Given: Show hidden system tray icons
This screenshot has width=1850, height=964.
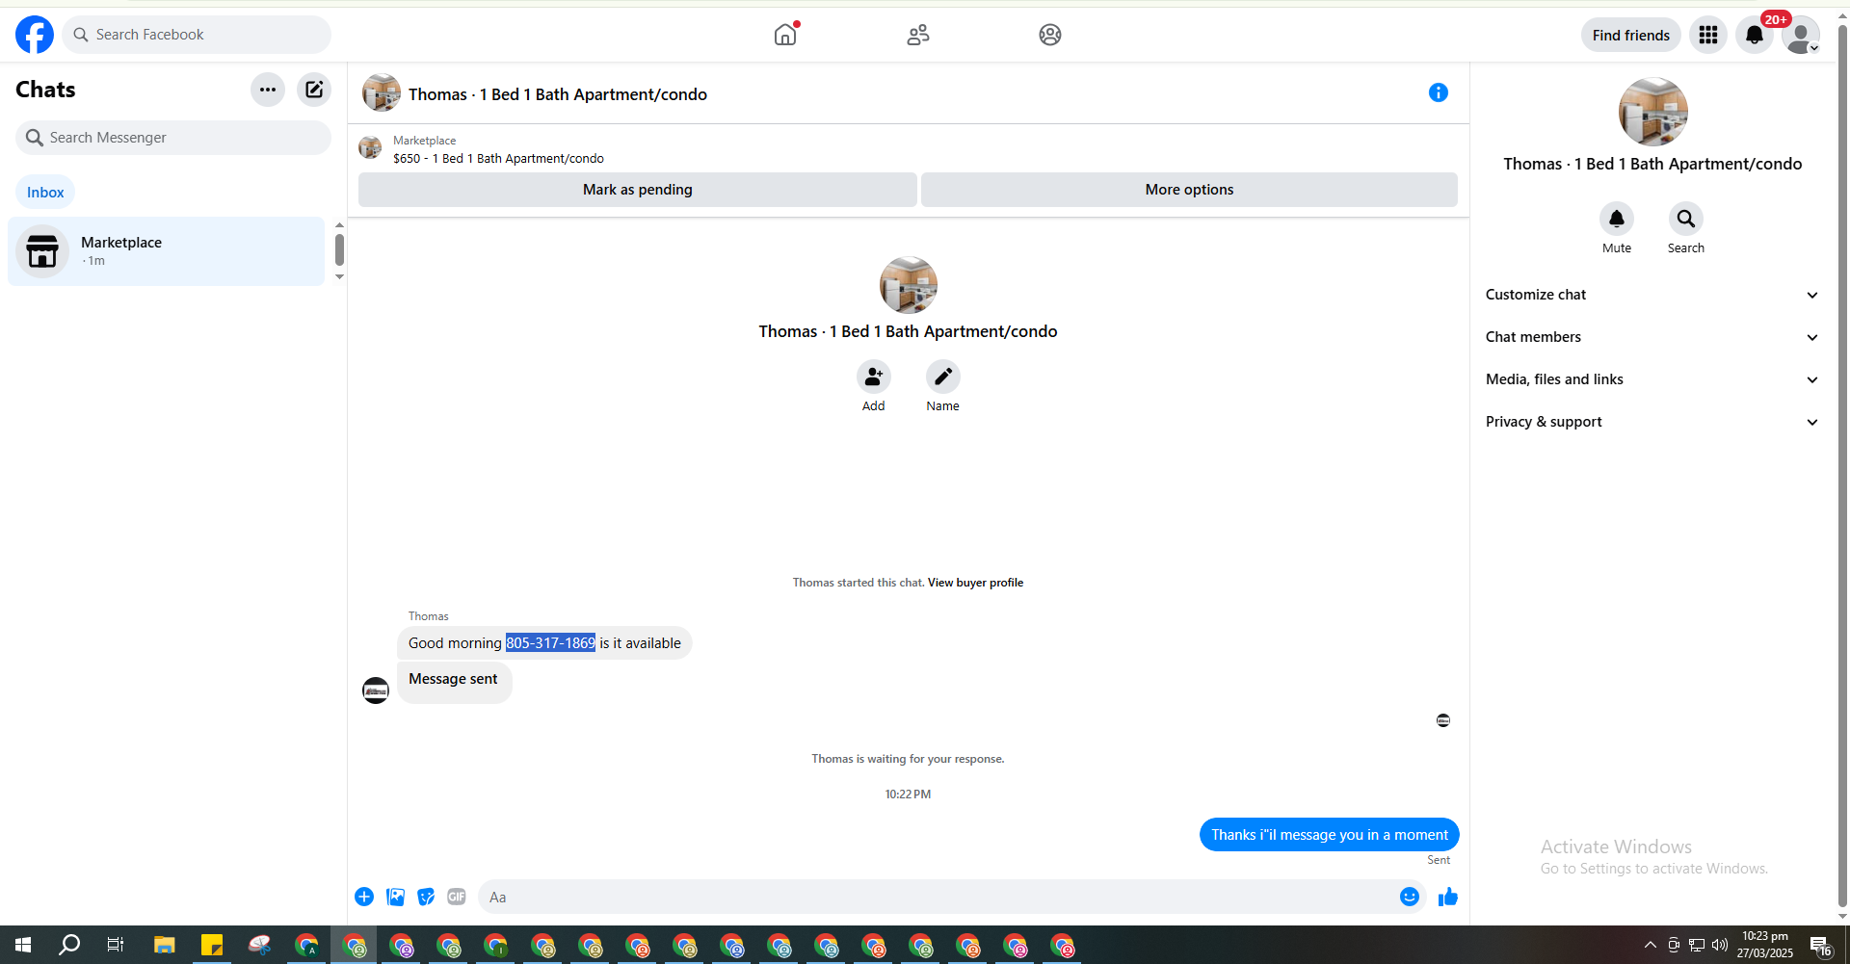Looking at the screenshot, I should tap(1651, 945).
